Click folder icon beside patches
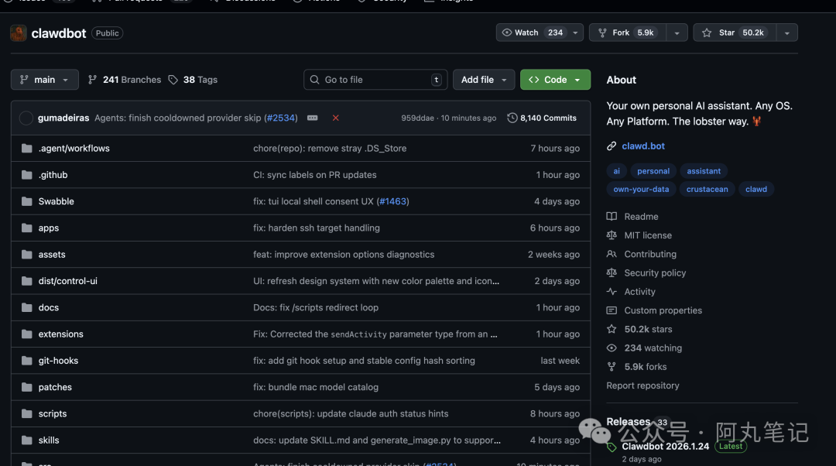The width and height of the screenshot is (836, 466). [26, 387]
